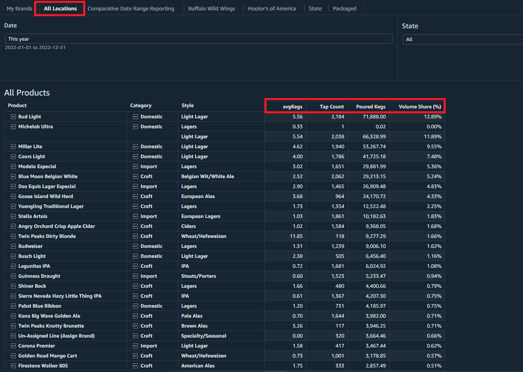Collapse the Guinness Draught product row
Image resolution: width=523 pixels, height=372 pixels.
tap(13, 276)
